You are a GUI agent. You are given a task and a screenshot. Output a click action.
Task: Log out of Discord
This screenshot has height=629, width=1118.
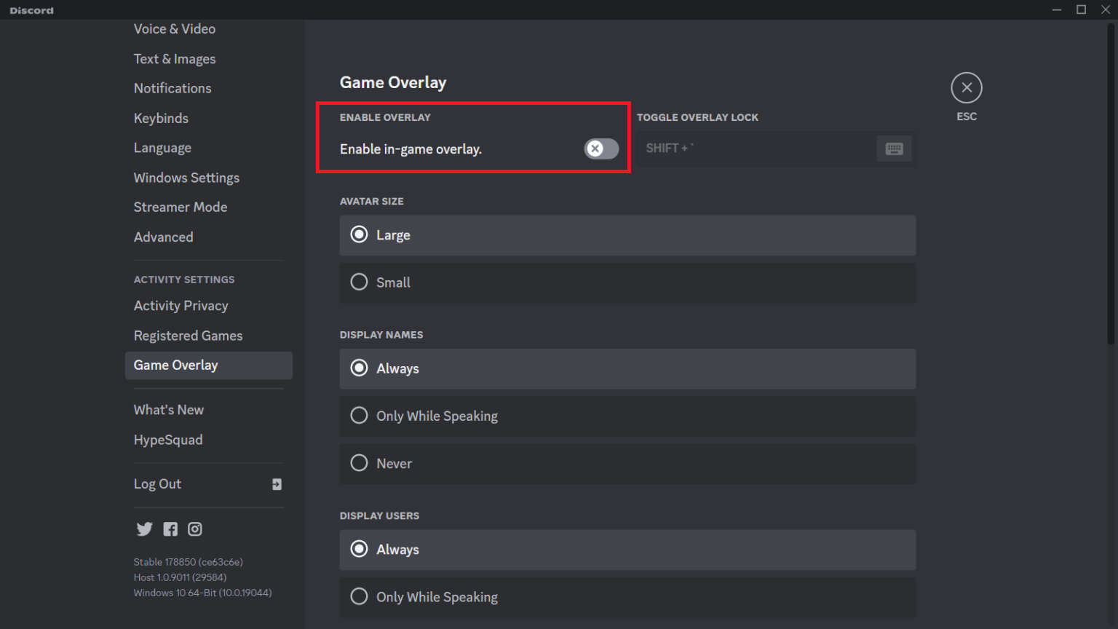pyautogui.click(x=157, y=483)
